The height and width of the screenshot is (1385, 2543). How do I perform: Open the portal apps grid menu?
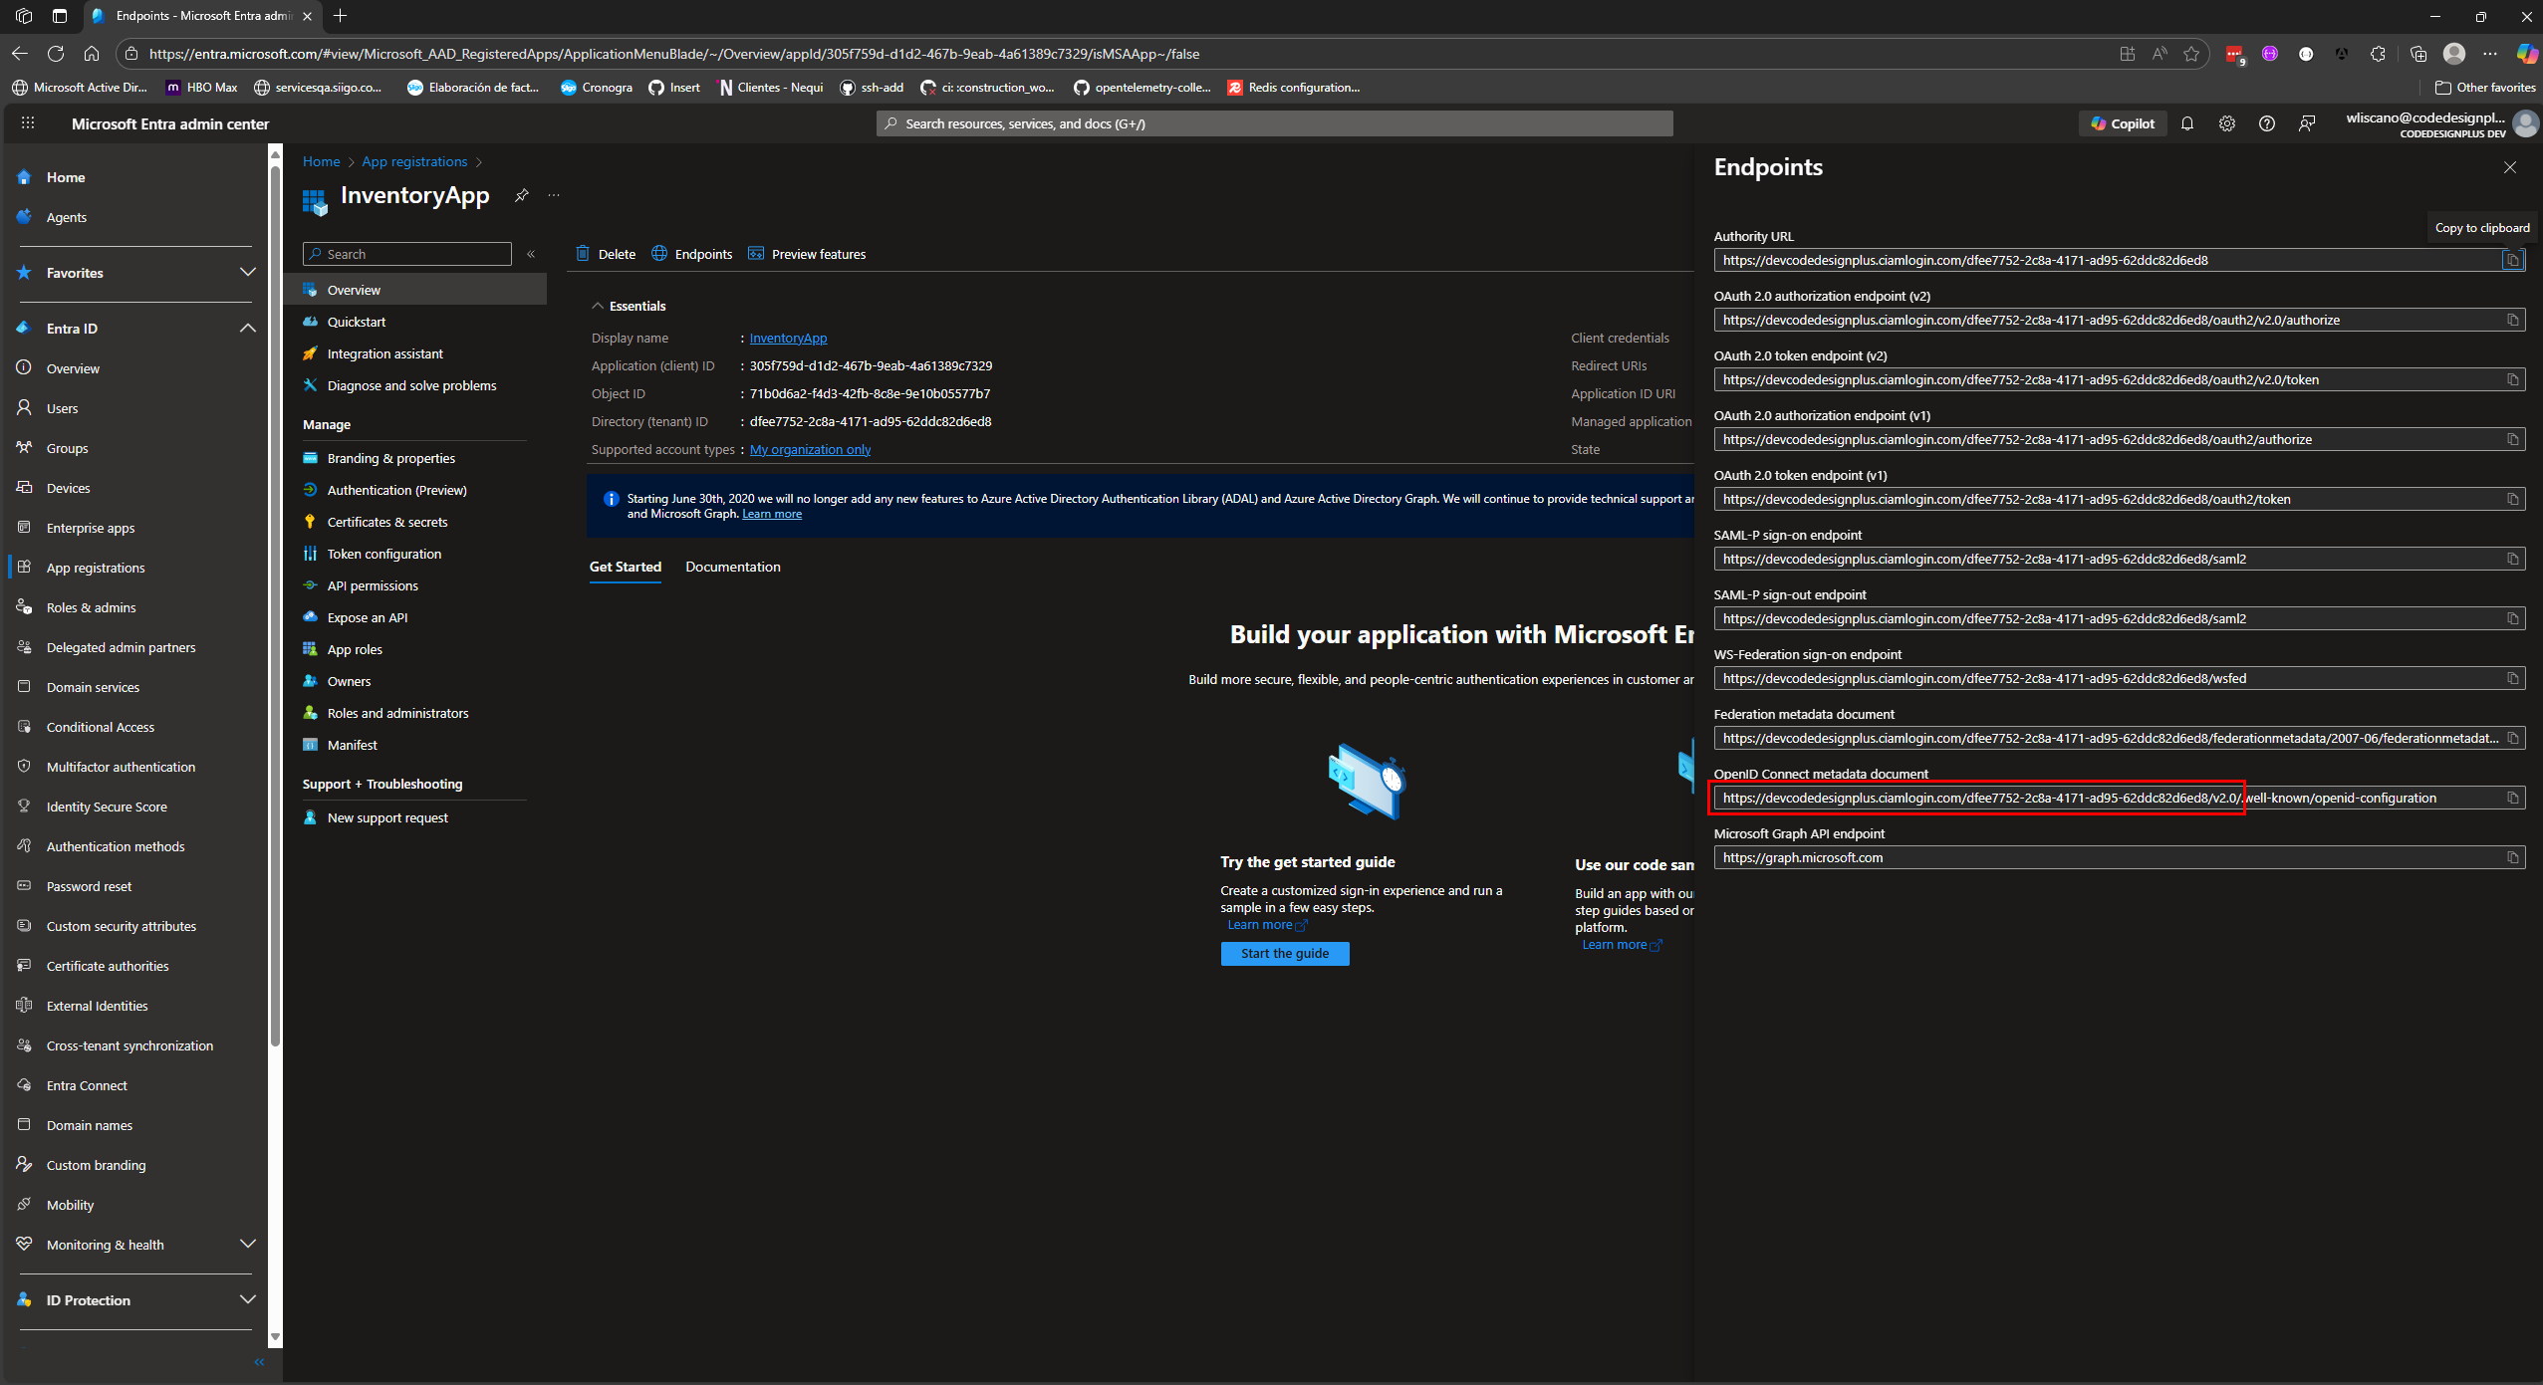pos(28,123)
